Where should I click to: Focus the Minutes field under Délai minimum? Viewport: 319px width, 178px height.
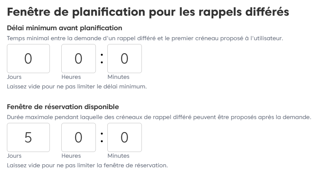coord(124,59)
